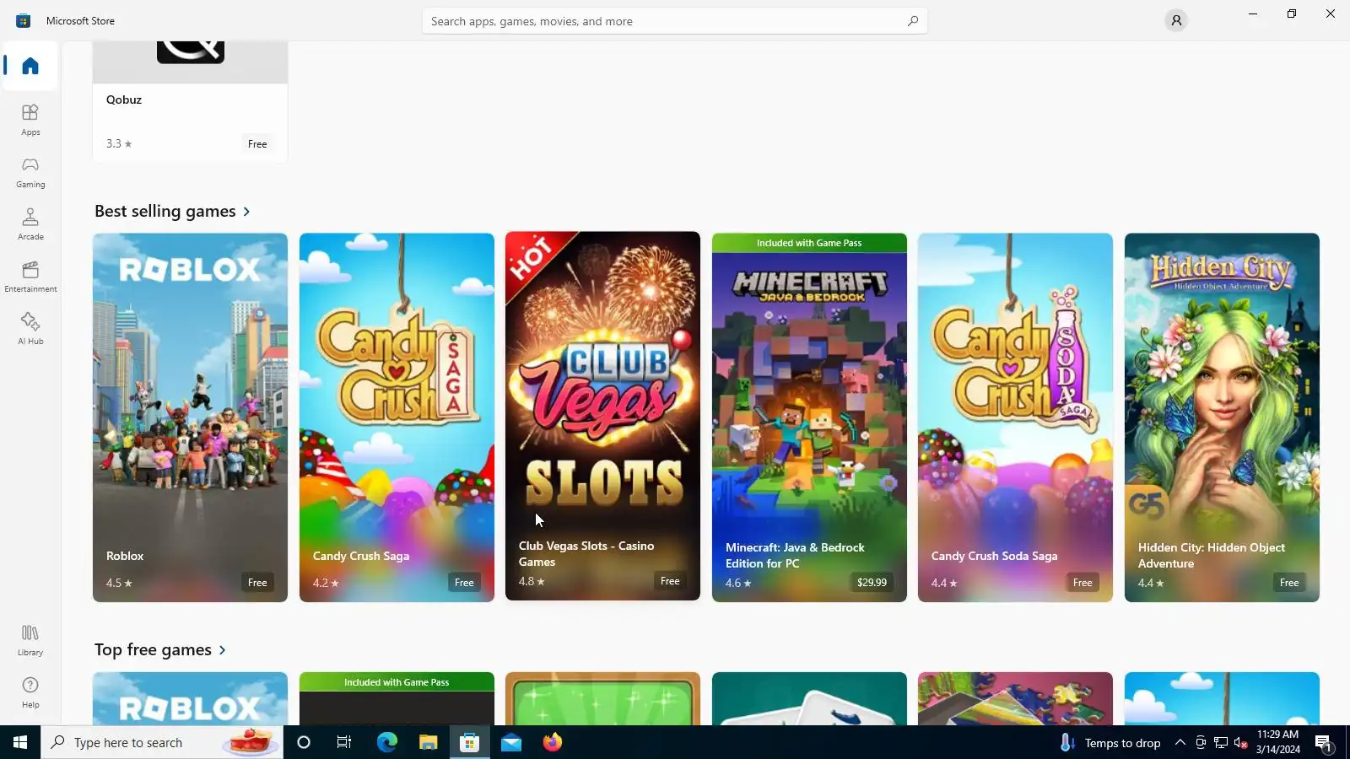1350x759 pixels.
Task: Click the Microsoft Store logo icon
Action: pos(23,20)
